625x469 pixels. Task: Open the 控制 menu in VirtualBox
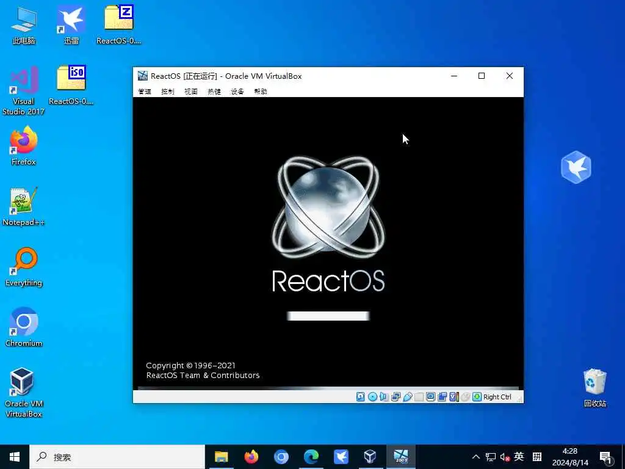(x=168, y=92)
